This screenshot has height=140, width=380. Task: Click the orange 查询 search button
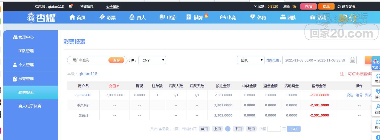pyautogui.click(x=116, y=60)
